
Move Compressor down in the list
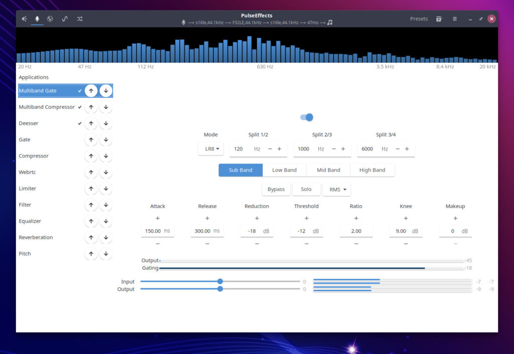(106, 156)
